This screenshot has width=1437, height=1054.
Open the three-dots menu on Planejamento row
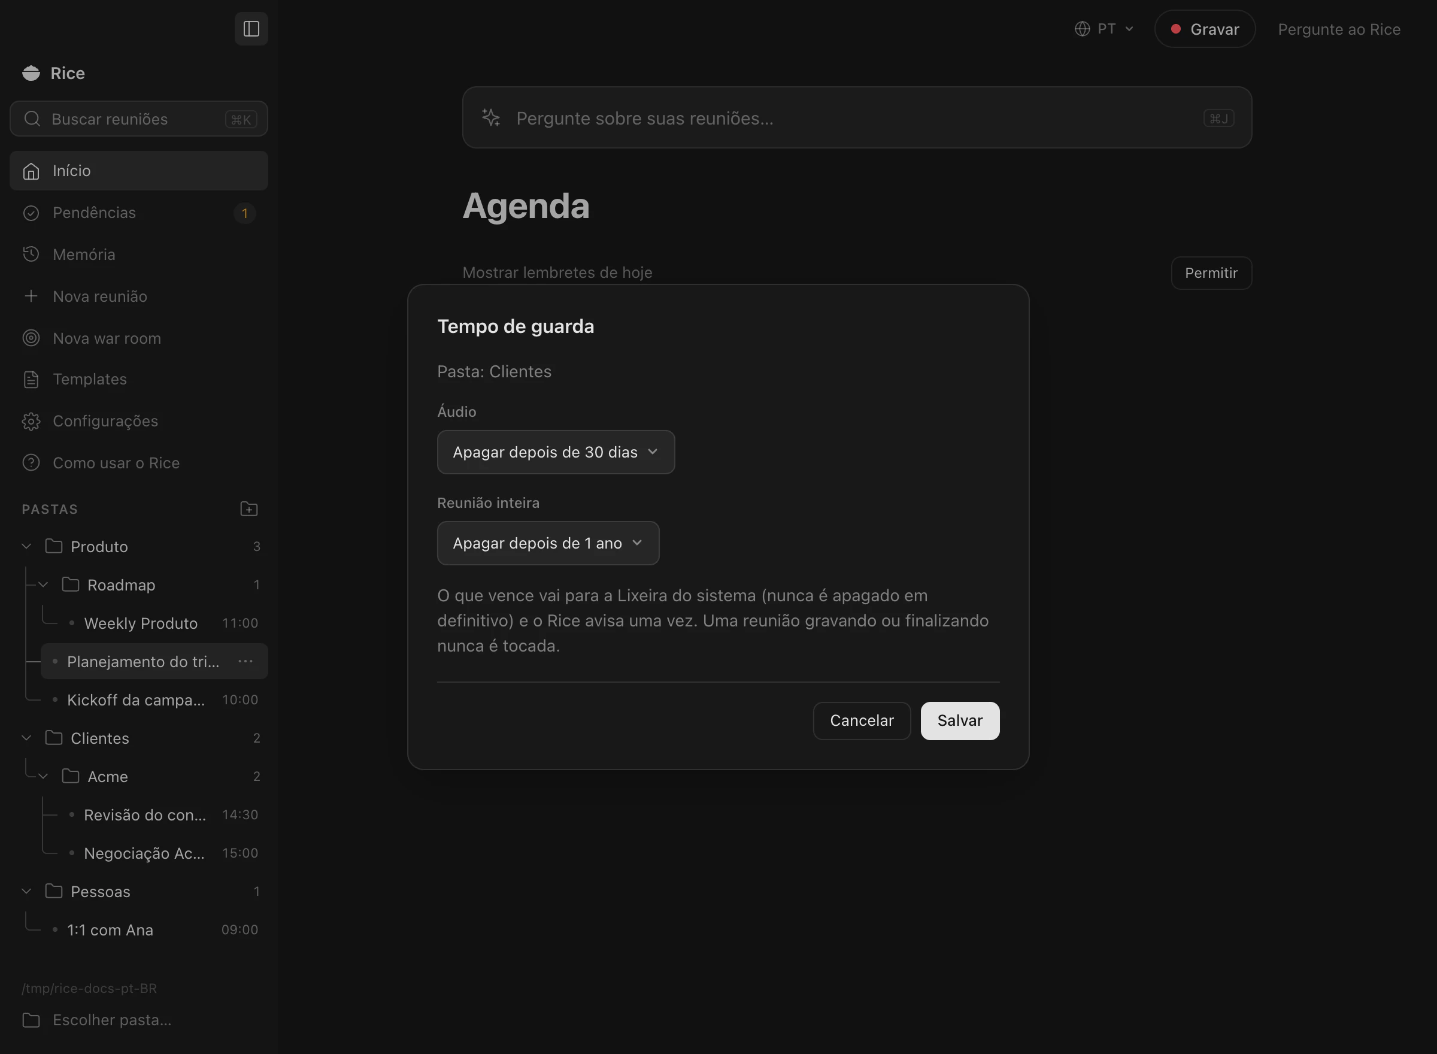pos(245,662)
